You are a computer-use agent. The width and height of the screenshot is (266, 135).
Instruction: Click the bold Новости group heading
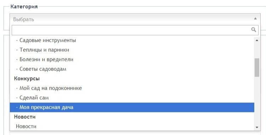click(25, 117)
